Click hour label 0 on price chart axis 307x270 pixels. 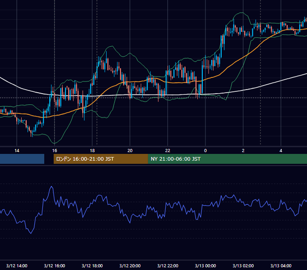[205, 151]
